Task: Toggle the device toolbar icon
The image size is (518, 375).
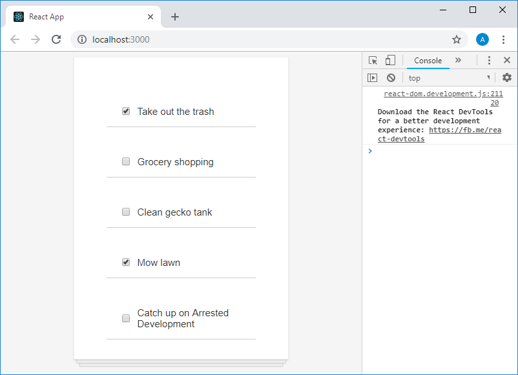Action: point(390,60)
